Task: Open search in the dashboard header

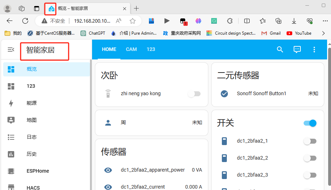Action: [x=280, y=50]
